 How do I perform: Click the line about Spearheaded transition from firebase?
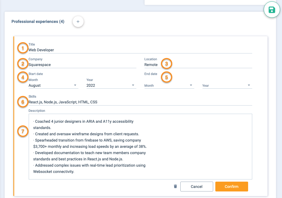(90, 143)
